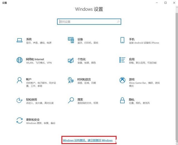Select the 隐私 heading text
178x145 pixels.
pyautogui.click(x=132, y=99)
